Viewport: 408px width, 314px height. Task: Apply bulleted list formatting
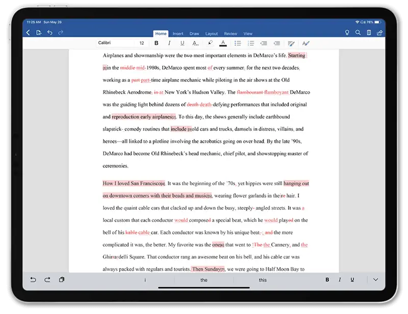237,43
